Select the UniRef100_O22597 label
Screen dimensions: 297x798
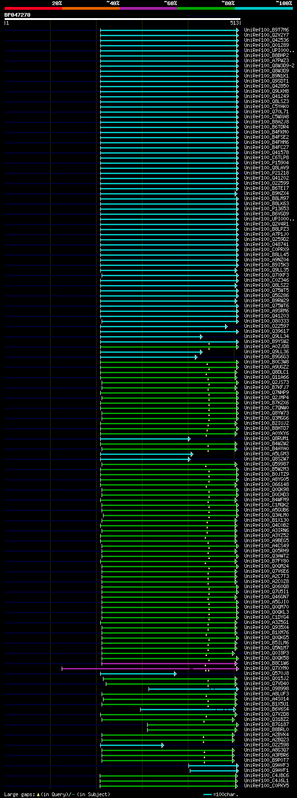click(266, 326)
